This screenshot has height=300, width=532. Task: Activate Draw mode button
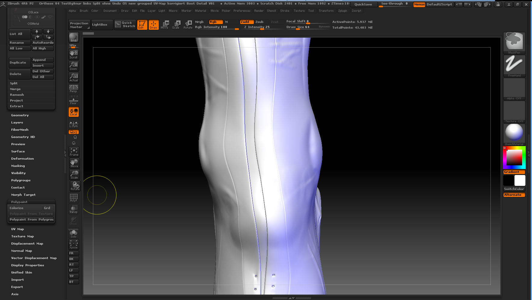tap(153, 25)
